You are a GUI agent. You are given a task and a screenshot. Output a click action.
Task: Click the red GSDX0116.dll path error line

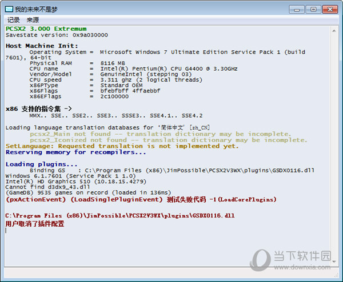(120, 216)
